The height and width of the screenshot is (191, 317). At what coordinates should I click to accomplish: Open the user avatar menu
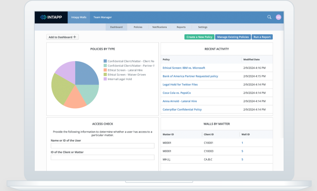click(x=278, y=17)
